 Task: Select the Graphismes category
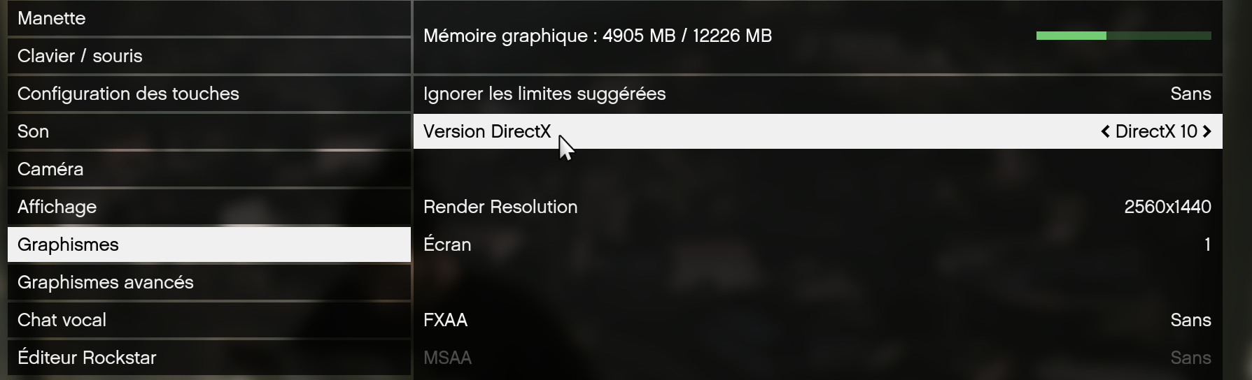pyautogui.click(x=209, y=244)
